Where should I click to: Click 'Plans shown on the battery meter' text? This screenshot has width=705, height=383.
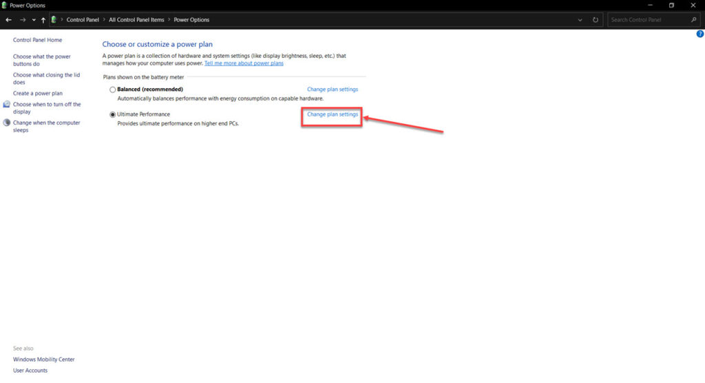click(x=143, y=77)
